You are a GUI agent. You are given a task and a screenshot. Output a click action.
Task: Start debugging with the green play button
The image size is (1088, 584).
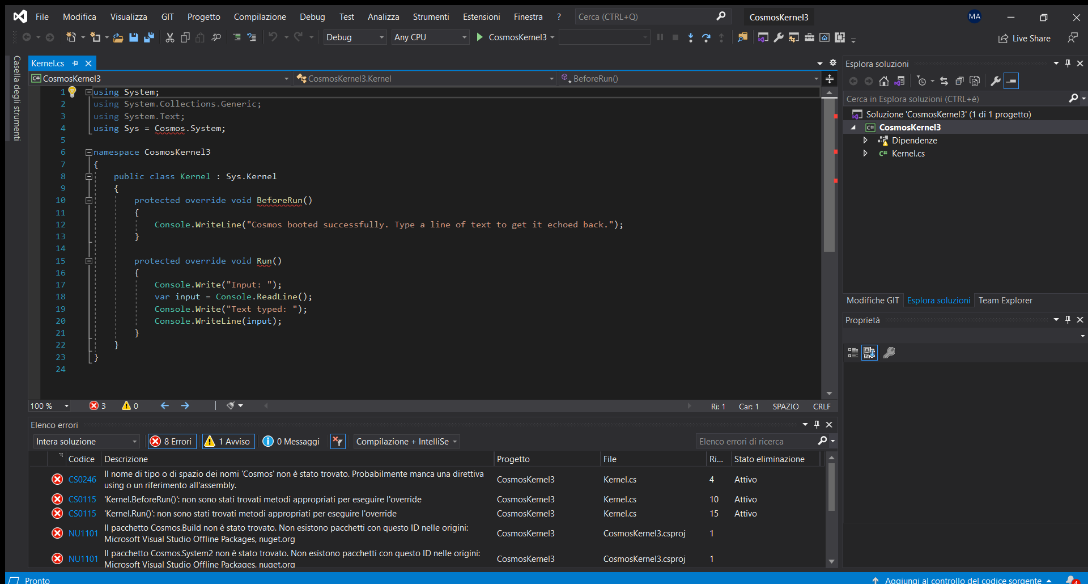point(481,37)
